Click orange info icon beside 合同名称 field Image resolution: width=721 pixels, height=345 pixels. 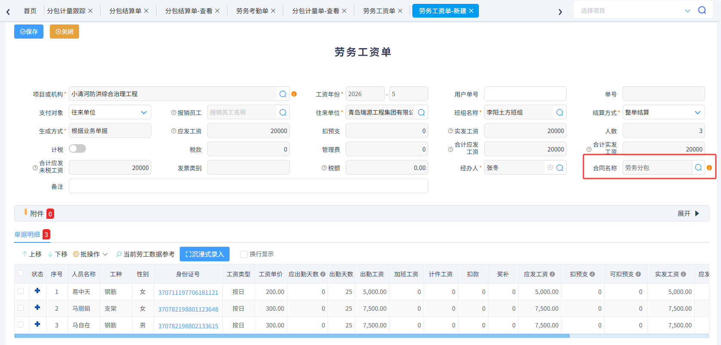tap(709, 168)
